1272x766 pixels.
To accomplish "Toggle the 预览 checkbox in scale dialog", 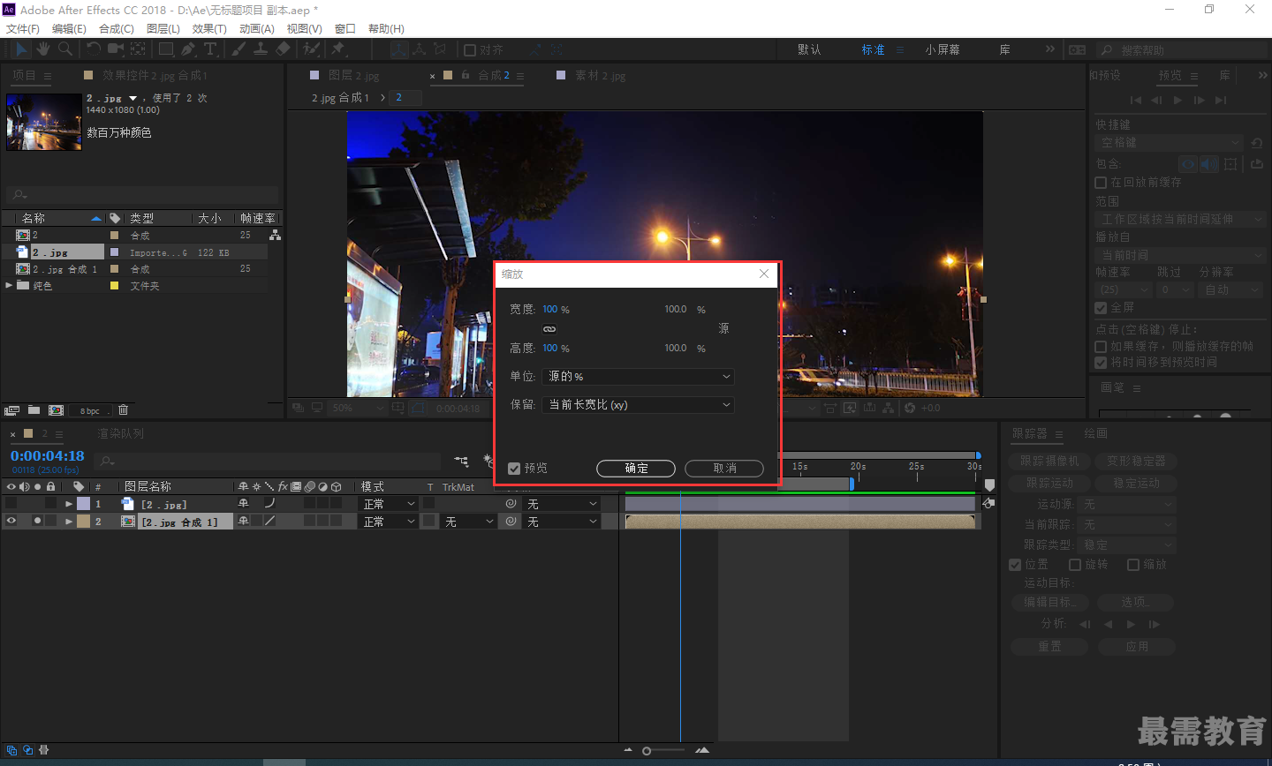I will 514,469.
